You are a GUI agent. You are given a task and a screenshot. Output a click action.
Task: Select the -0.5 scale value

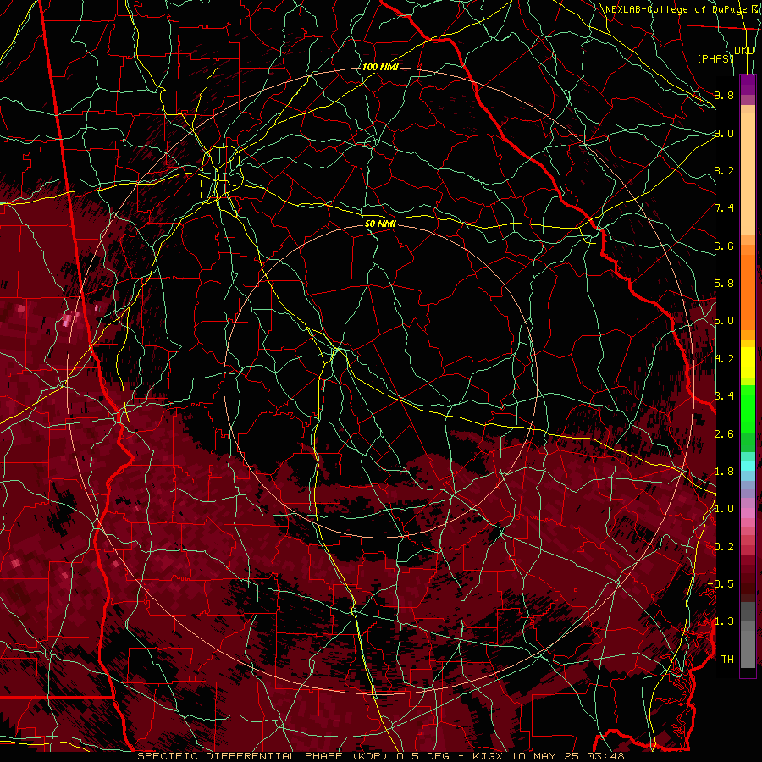point(721,584)
